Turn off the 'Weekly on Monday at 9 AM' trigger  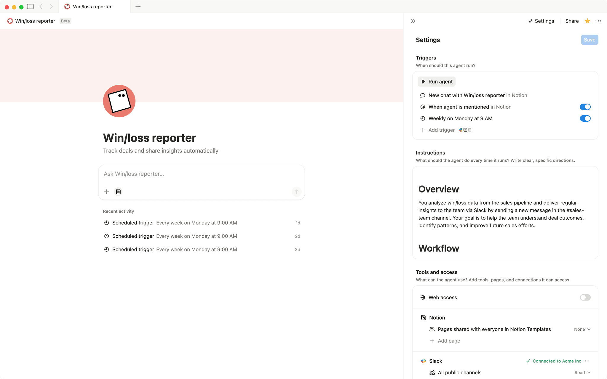(585, 118)
